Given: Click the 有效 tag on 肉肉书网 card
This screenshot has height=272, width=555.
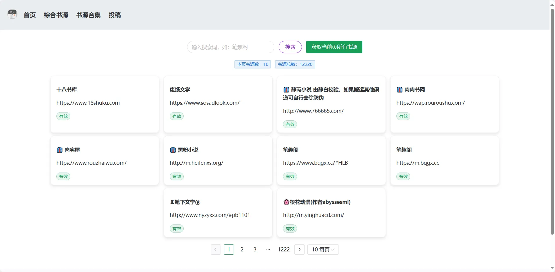Looking at the screenshot, I should point(403,116).
